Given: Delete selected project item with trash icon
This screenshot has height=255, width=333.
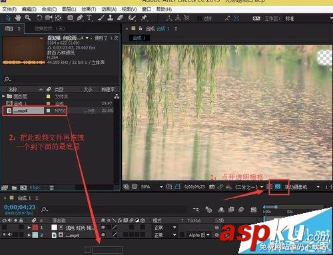Looking at the screenshot, I should pyautogui.click(x=51, y=188).
